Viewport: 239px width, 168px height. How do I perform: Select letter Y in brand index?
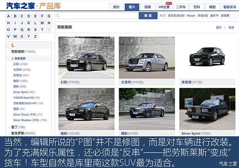[29, 37]
